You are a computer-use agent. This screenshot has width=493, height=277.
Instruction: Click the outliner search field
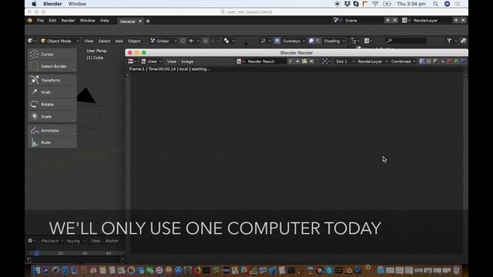click(406, 41)
